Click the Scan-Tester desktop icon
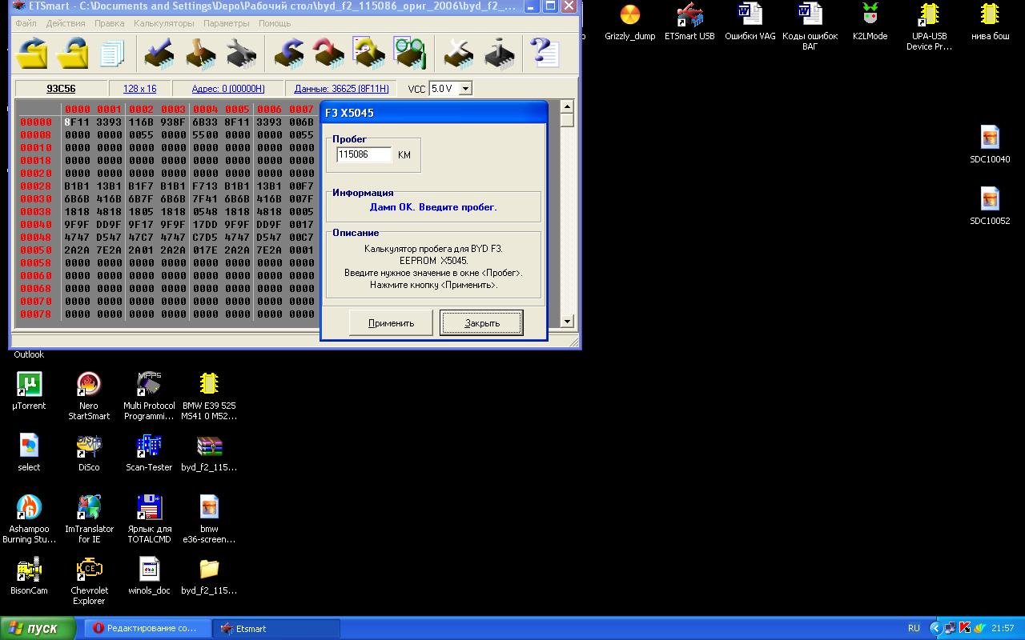Viewport: 1025px width, 640px height. (149, 453)
